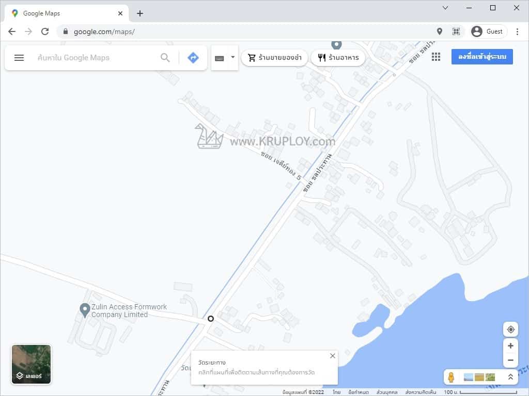This screenshot has width=529, height=396.
Task: Select the Street View pegman
Action: 451,377
